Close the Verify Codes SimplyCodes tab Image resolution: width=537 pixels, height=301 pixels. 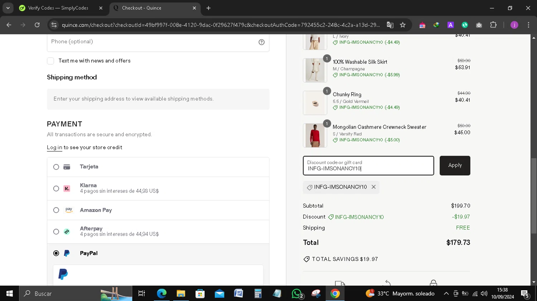[x=101, y=8]
